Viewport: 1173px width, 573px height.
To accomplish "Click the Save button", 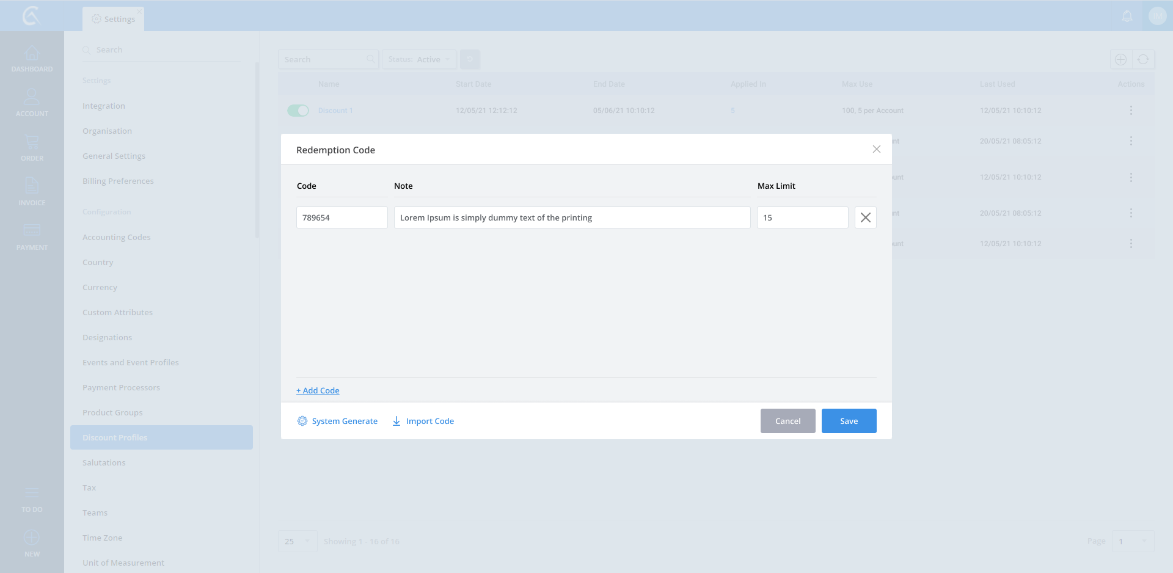I will pyautogui.click(x=849, y=421).
